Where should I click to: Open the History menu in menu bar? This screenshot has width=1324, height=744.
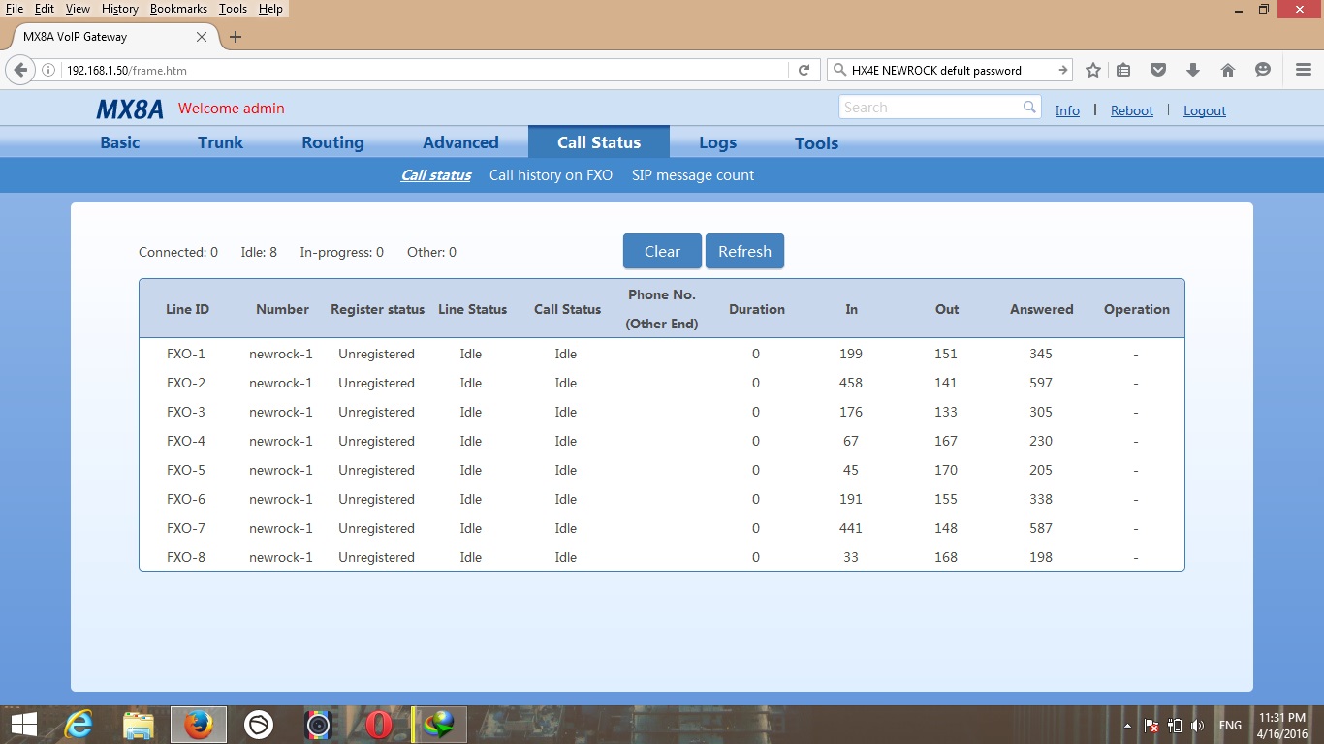point(119,9)
